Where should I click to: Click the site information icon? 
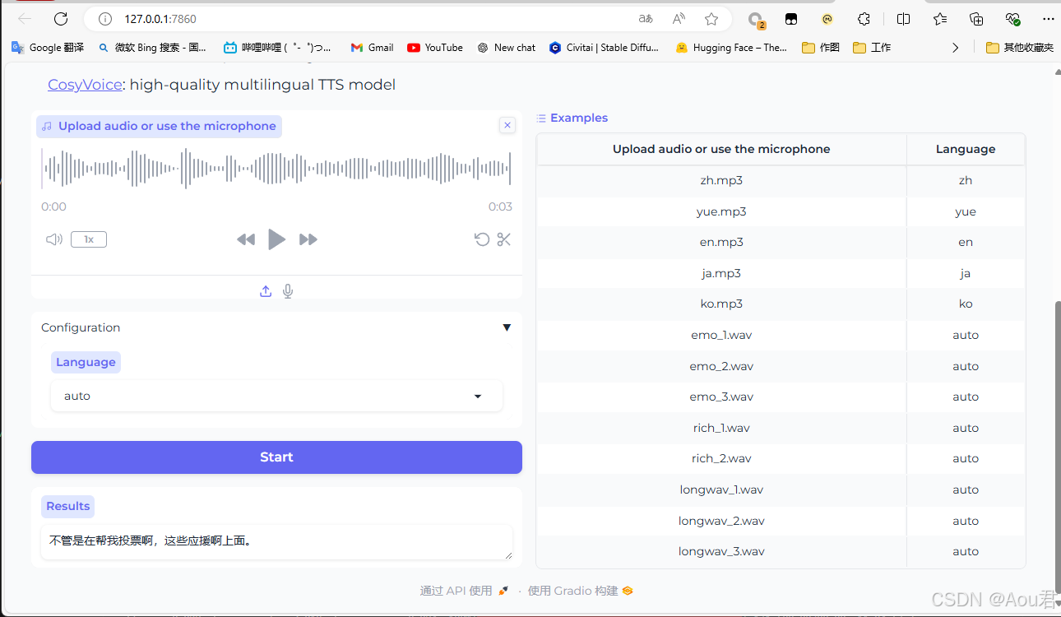pyautogui.click(x=104, y=18)
